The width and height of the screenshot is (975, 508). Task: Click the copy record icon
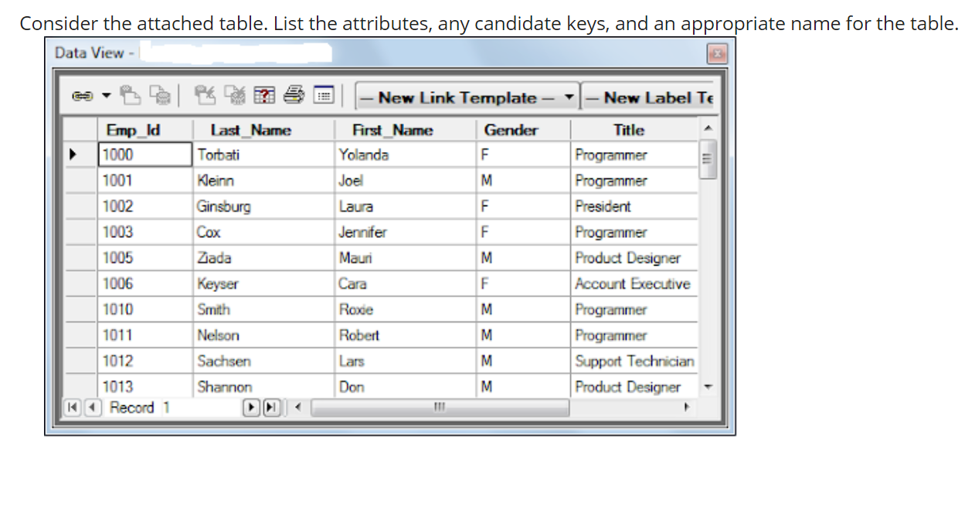[159, 95]
